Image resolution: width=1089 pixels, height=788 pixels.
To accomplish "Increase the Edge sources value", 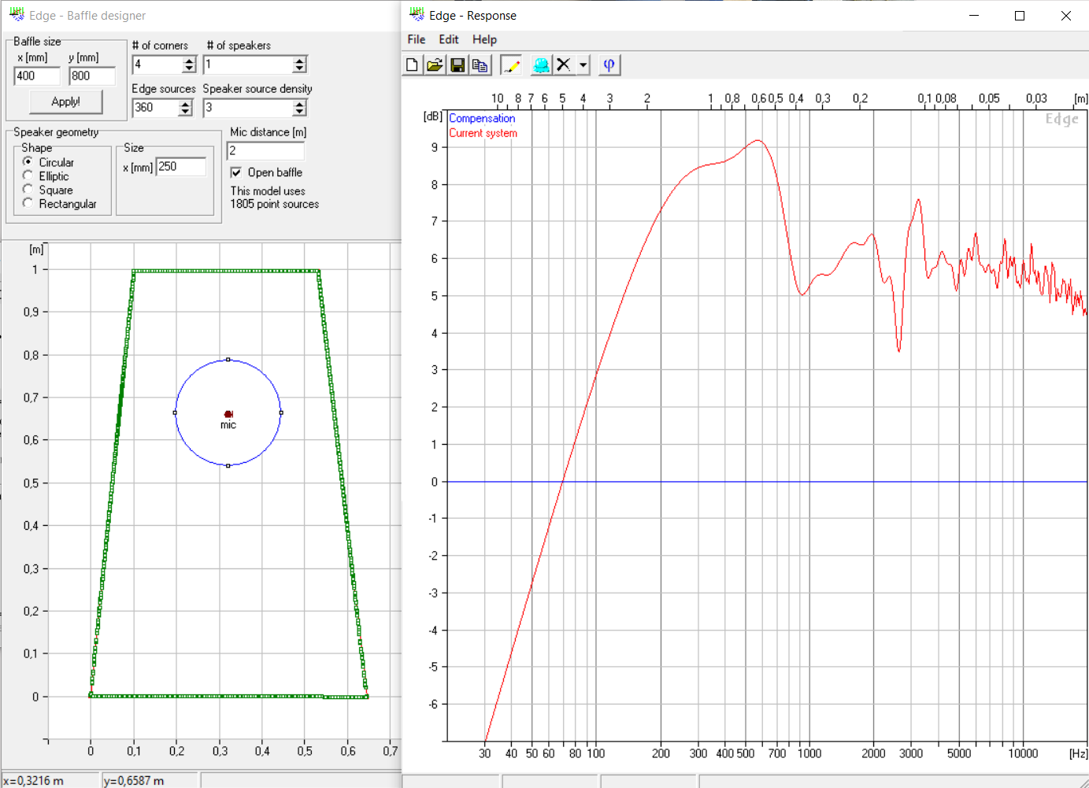I will click(x=185, y=104).
